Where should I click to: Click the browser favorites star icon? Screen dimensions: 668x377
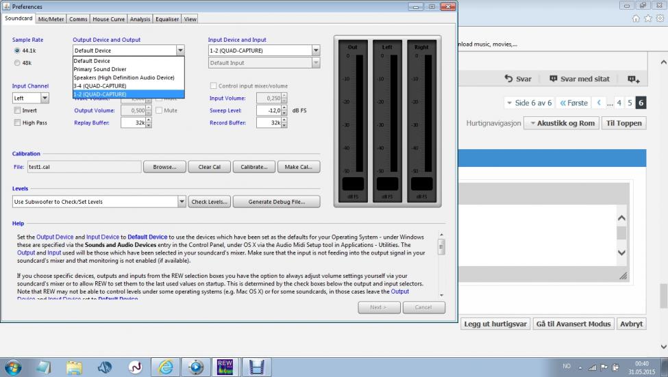pos(647,18)
